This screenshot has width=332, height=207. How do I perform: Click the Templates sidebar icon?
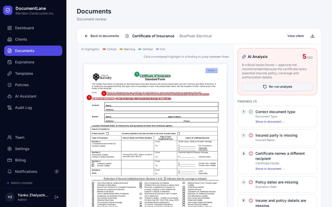pyautogui.click(x=10, y=73)
